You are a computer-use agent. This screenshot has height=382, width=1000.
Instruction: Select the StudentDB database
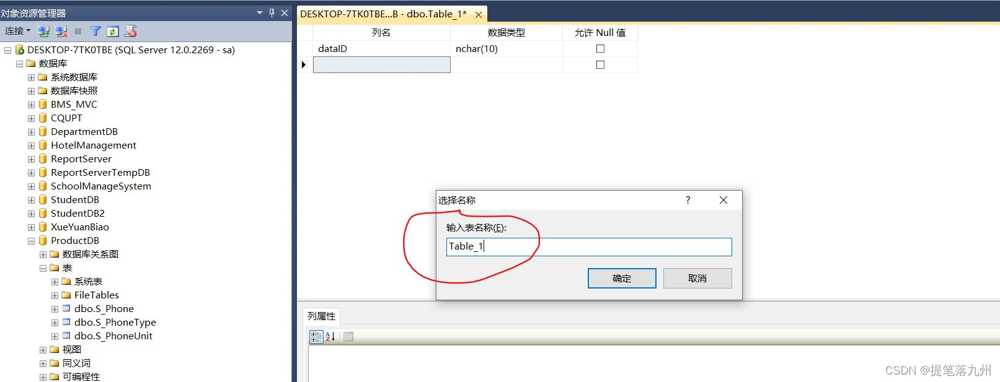tap(75, 199)
